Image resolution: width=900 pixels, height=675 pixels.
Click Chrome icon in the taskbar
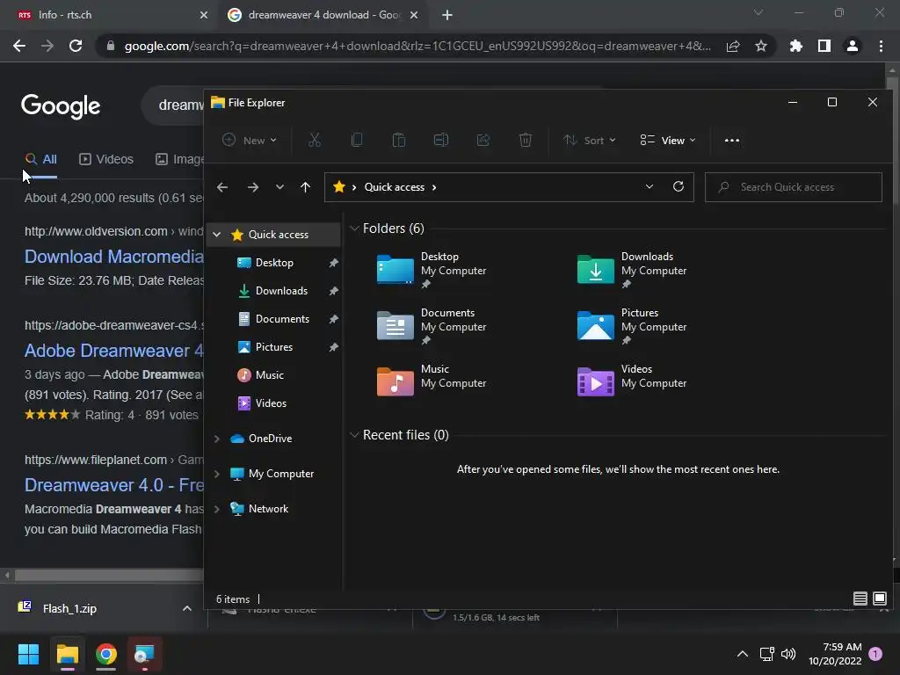[106, 654]
